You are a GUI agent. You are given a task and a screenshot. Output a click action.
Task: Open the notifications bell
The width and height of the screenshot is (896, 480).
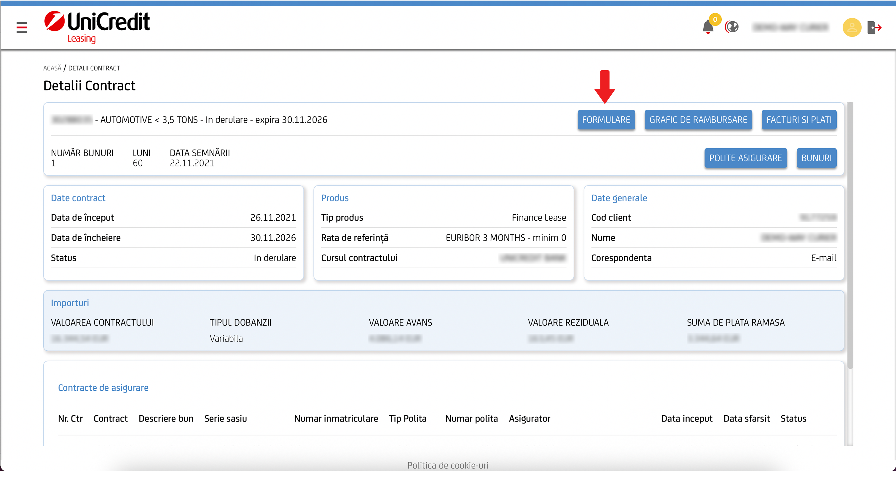click(x=708, y=27)
